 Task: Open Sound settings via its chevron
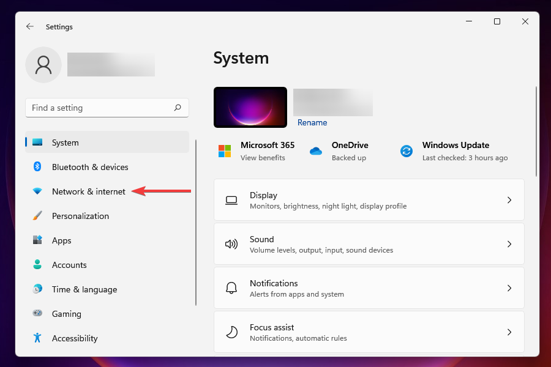[x=509, y=244]
